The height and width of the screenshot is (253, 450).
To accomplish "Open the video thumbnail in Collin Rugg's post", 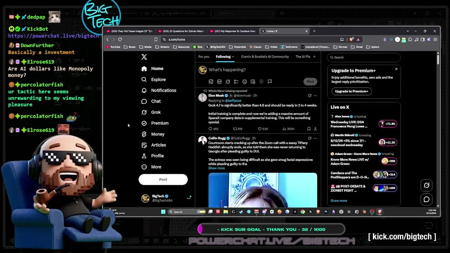I will 263,190.
